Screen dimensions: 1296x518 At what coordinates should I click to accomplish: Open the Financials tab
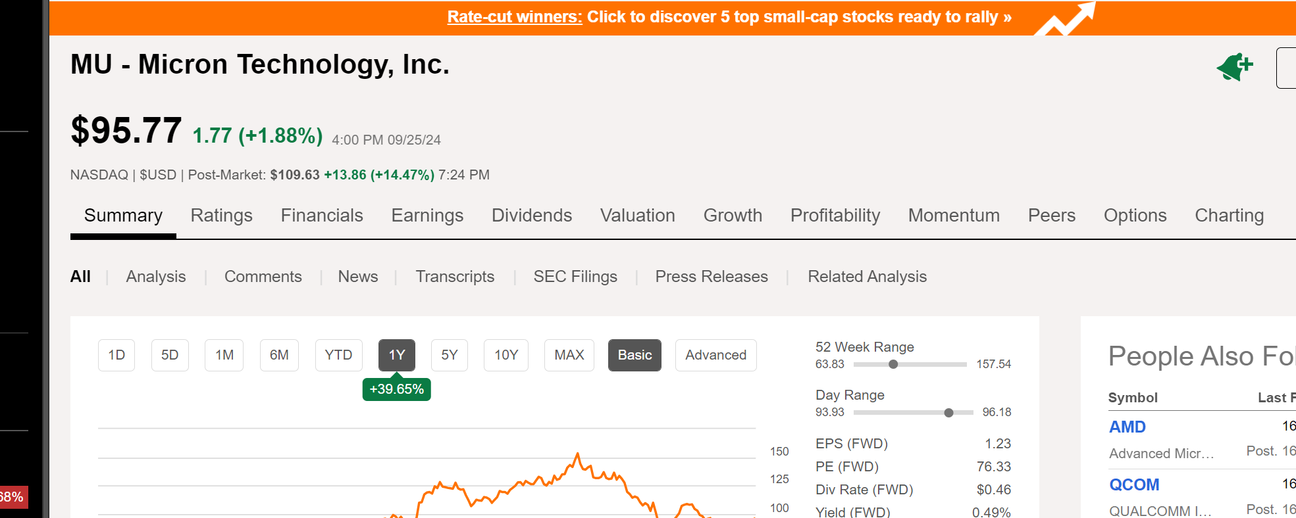(321, 216)
